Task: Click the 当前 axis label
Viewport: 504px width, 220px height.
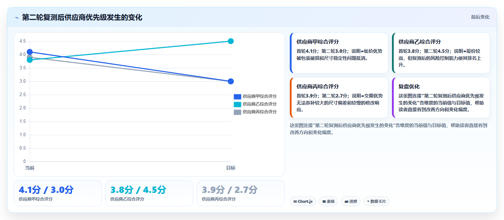Action: 30,168
